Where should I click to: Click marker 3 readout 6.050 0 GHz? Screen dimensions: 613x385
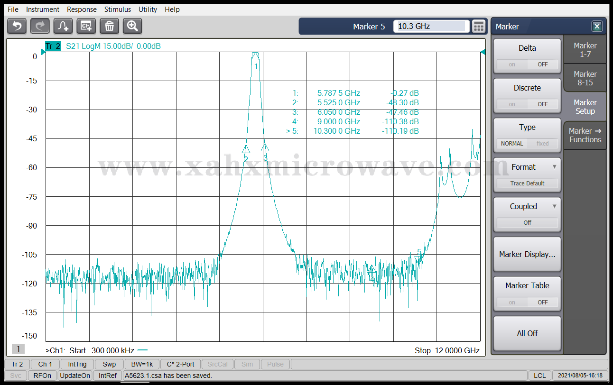[x=339, y=112]
